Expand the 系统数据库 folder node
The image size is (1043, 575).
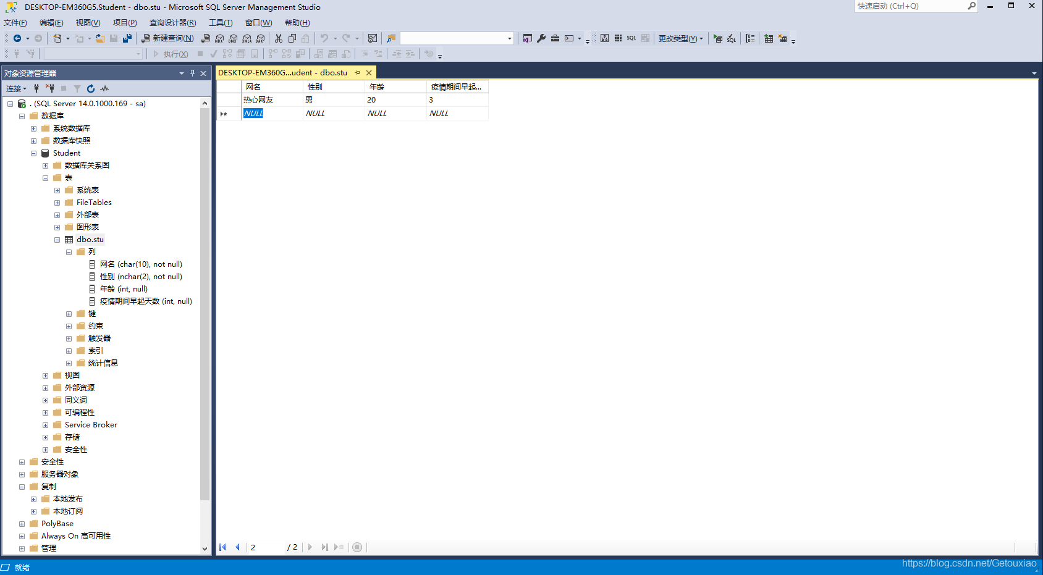tap(34, 128)
